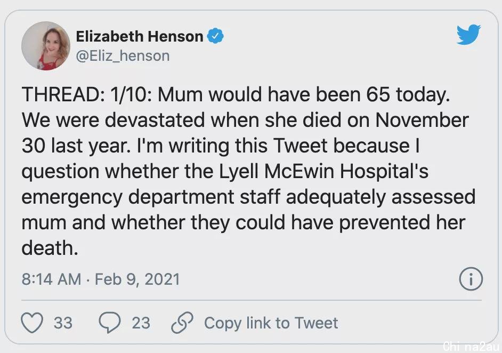Screen dimensions: 502x353
Task: Click the 33 likes count
Action: pyautogui.click(x=63, y=323)
